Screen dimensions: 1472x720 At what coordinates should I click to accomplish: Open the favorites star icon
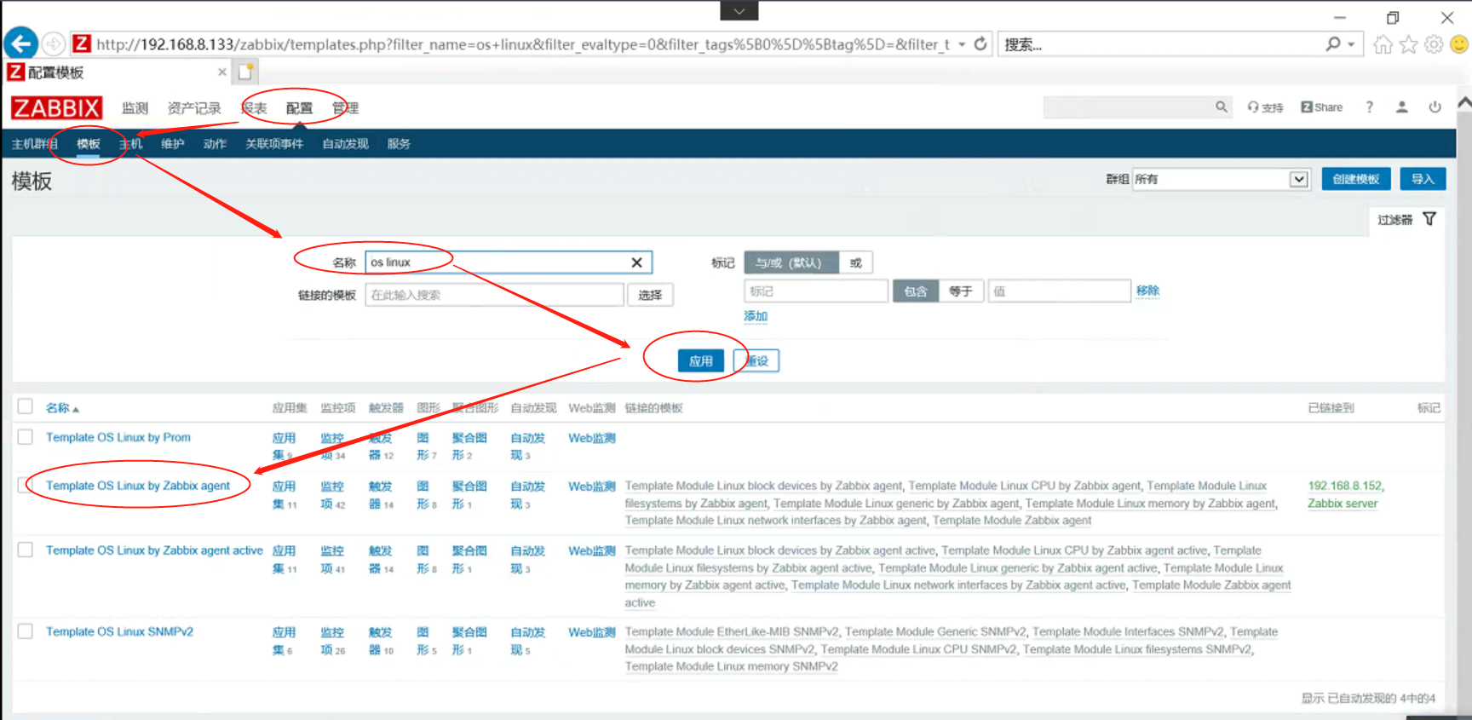[x=1408, y=44]
